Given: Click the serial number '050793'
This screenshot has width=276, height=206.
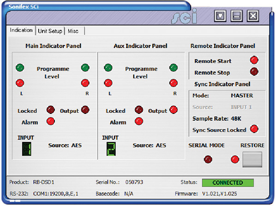Looking at the screenshot, I should (134, 182).
